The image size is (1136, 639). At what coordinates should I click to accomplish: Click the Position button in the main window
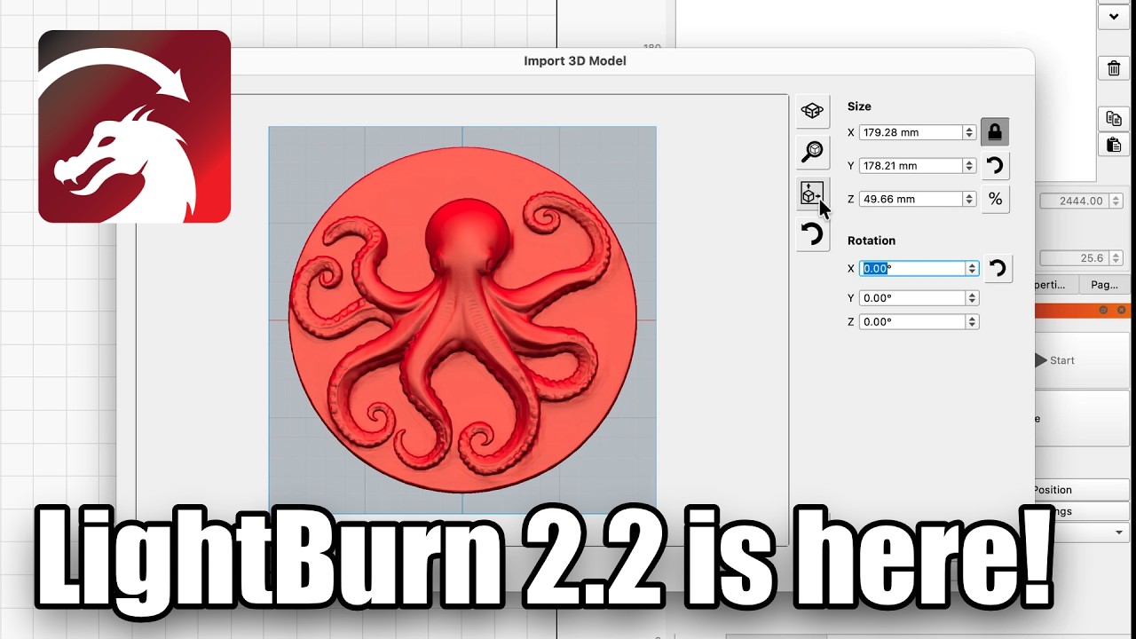pos(1081,490)
